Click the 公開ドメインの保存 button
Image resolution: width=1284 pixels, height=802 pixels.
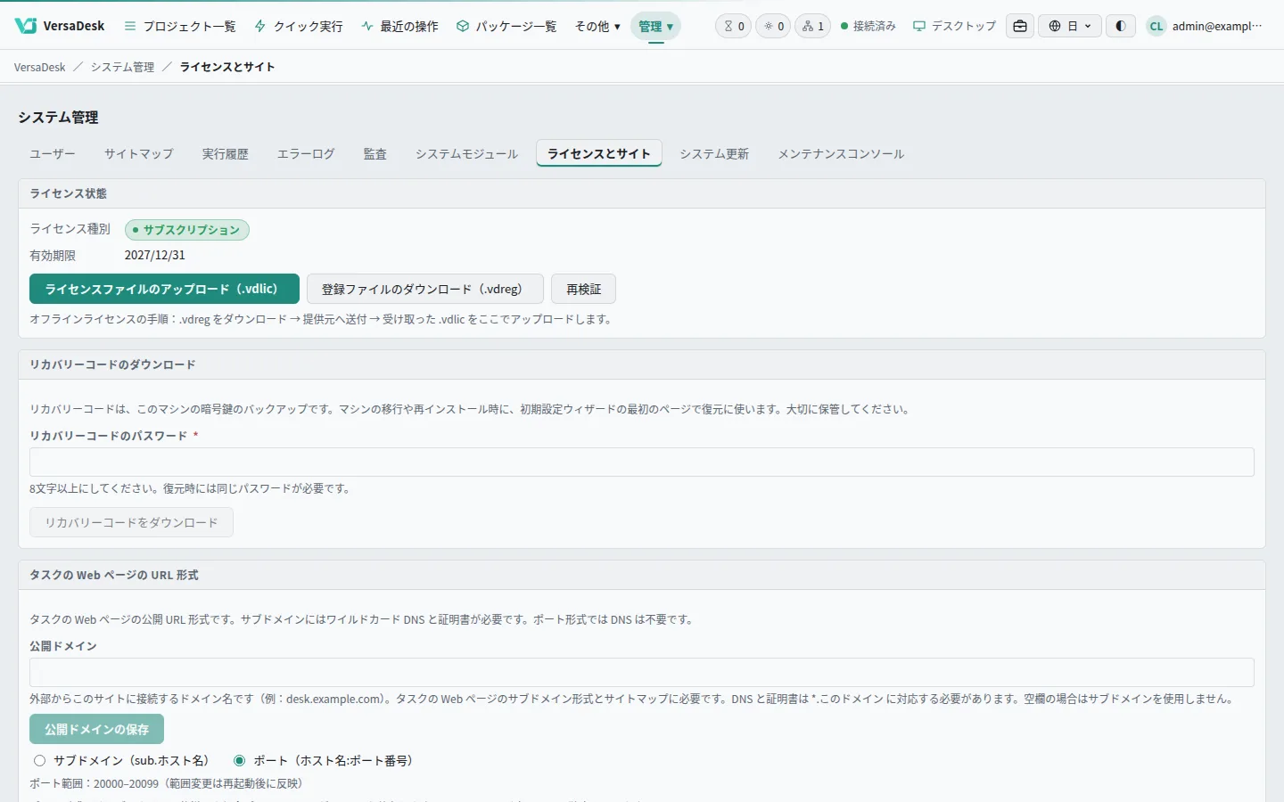(x=96, y=729)
